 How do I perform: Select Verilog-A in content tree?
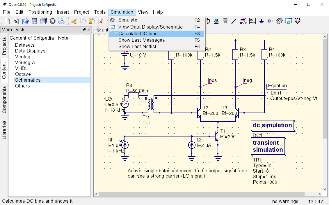tap(25, 63)
